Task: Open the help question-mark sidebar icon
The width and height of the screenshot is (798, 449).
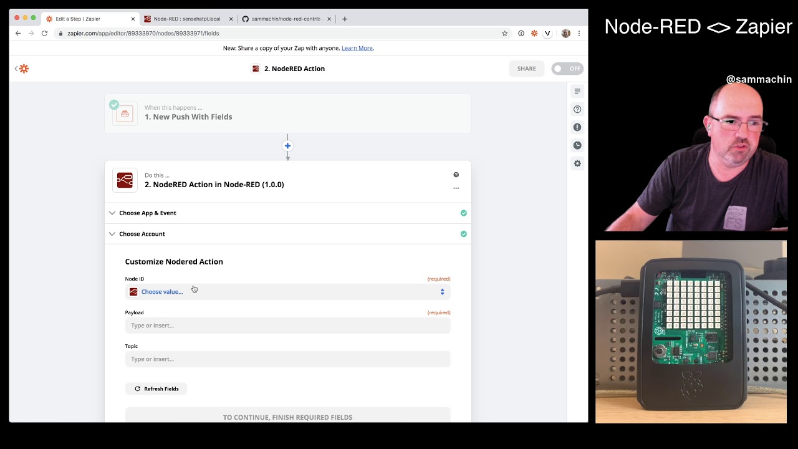Action: (577, 109)
